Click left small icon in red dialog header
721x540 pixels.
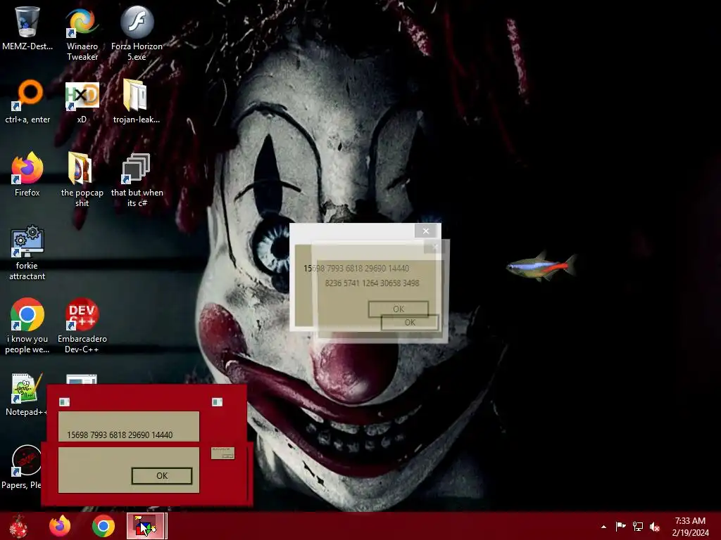pyautogui.click(x=64, y=402)
